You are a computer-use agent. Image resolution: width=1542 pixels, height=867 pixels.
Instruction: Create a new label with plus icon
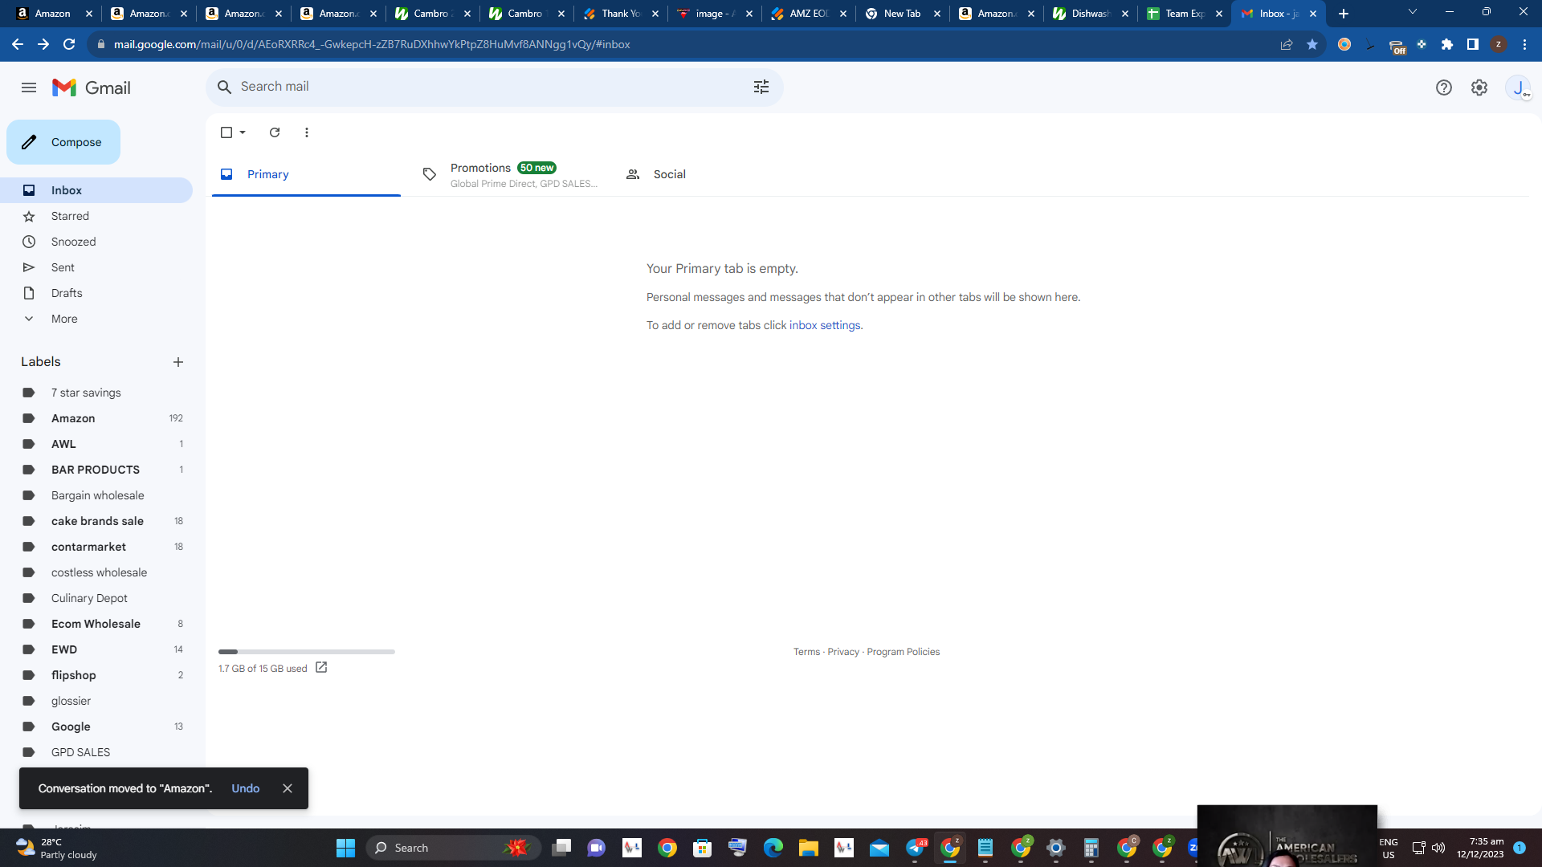(178, 362)
